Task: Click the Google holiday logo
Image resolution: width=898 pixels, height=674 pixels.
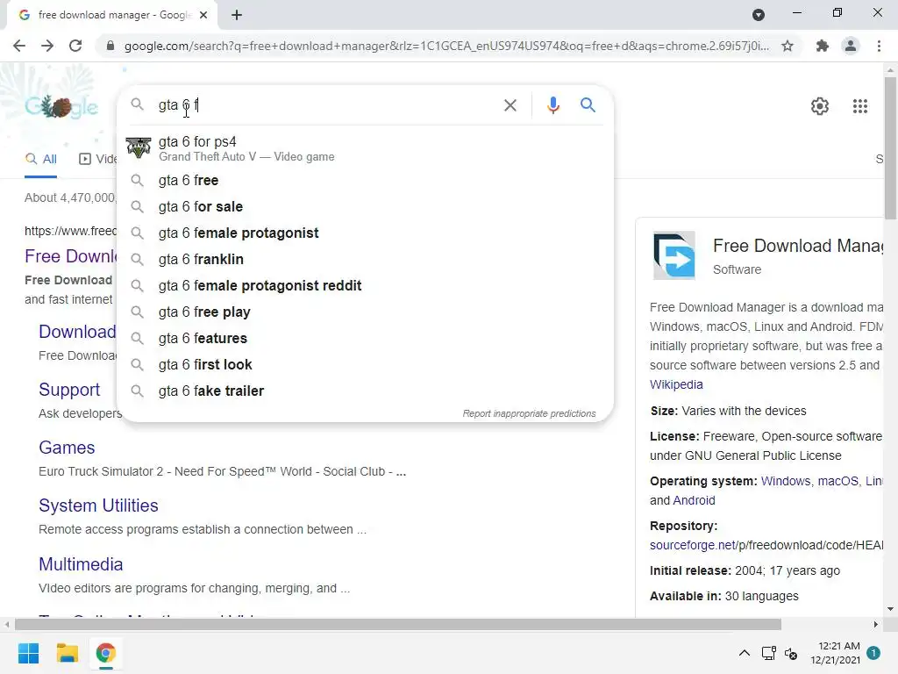Action: point(61,106)
